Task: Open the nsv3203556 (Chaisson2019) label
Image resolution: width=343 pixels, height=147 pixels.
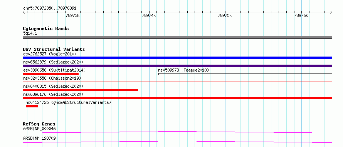Action: pos(52,78)
